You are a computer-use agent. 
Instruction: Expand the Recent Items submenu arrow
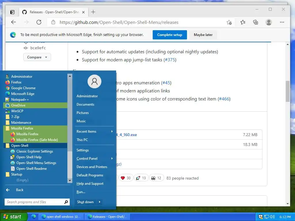(112, 131)
